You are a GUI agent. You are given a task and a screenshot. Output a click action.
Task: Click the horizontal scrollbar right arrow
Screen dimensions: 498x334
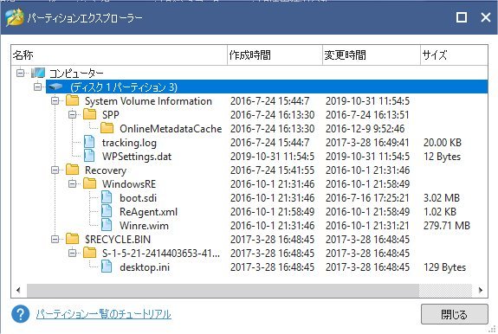(480, 290)
